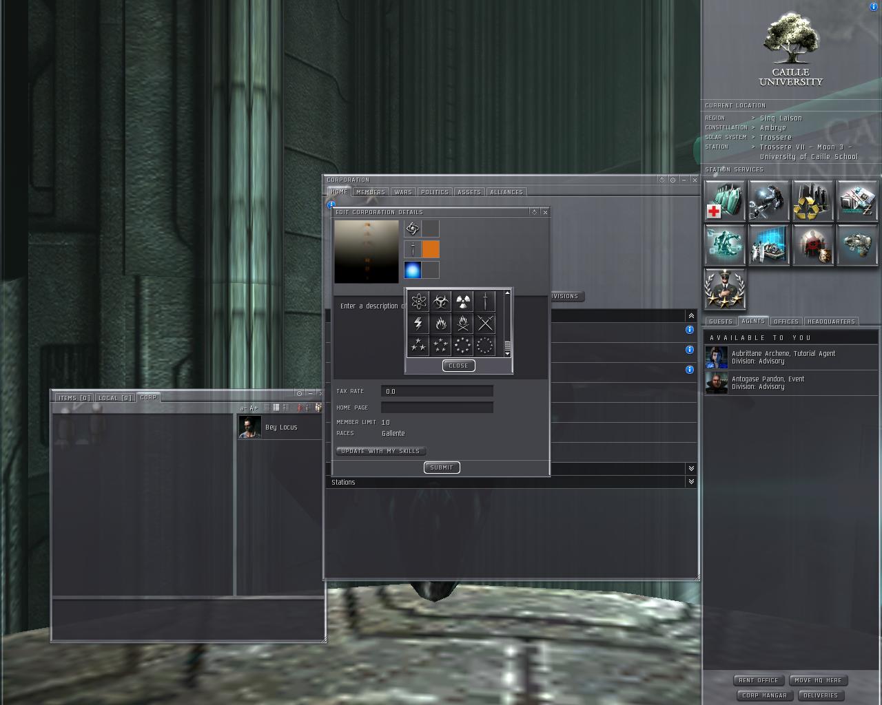Click the member list icon in chat toolbar
882x705 pixels.
(x=318, y=408)
